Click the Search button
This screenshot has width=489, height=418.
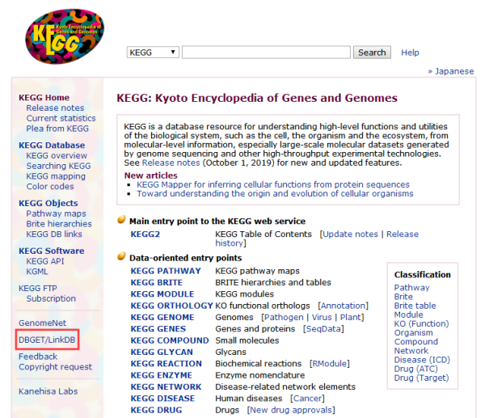pos(372,53)
